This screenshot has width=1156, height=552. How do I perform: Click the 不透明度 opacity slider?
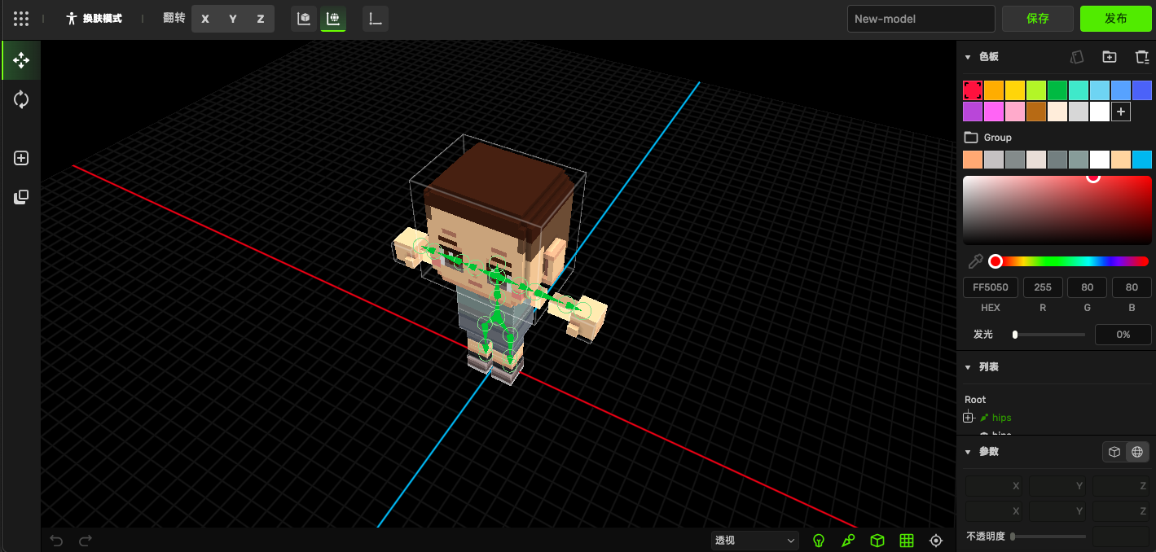[1049, 537]
